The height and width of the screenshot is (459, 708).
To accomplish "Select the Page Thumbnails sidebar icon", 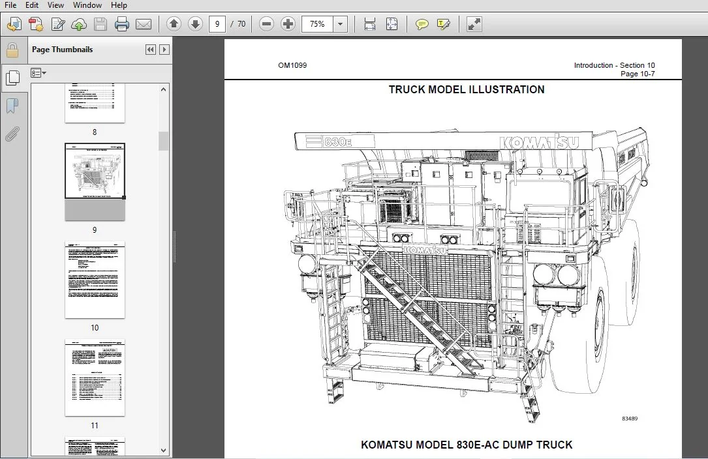I will pos(12,78).
